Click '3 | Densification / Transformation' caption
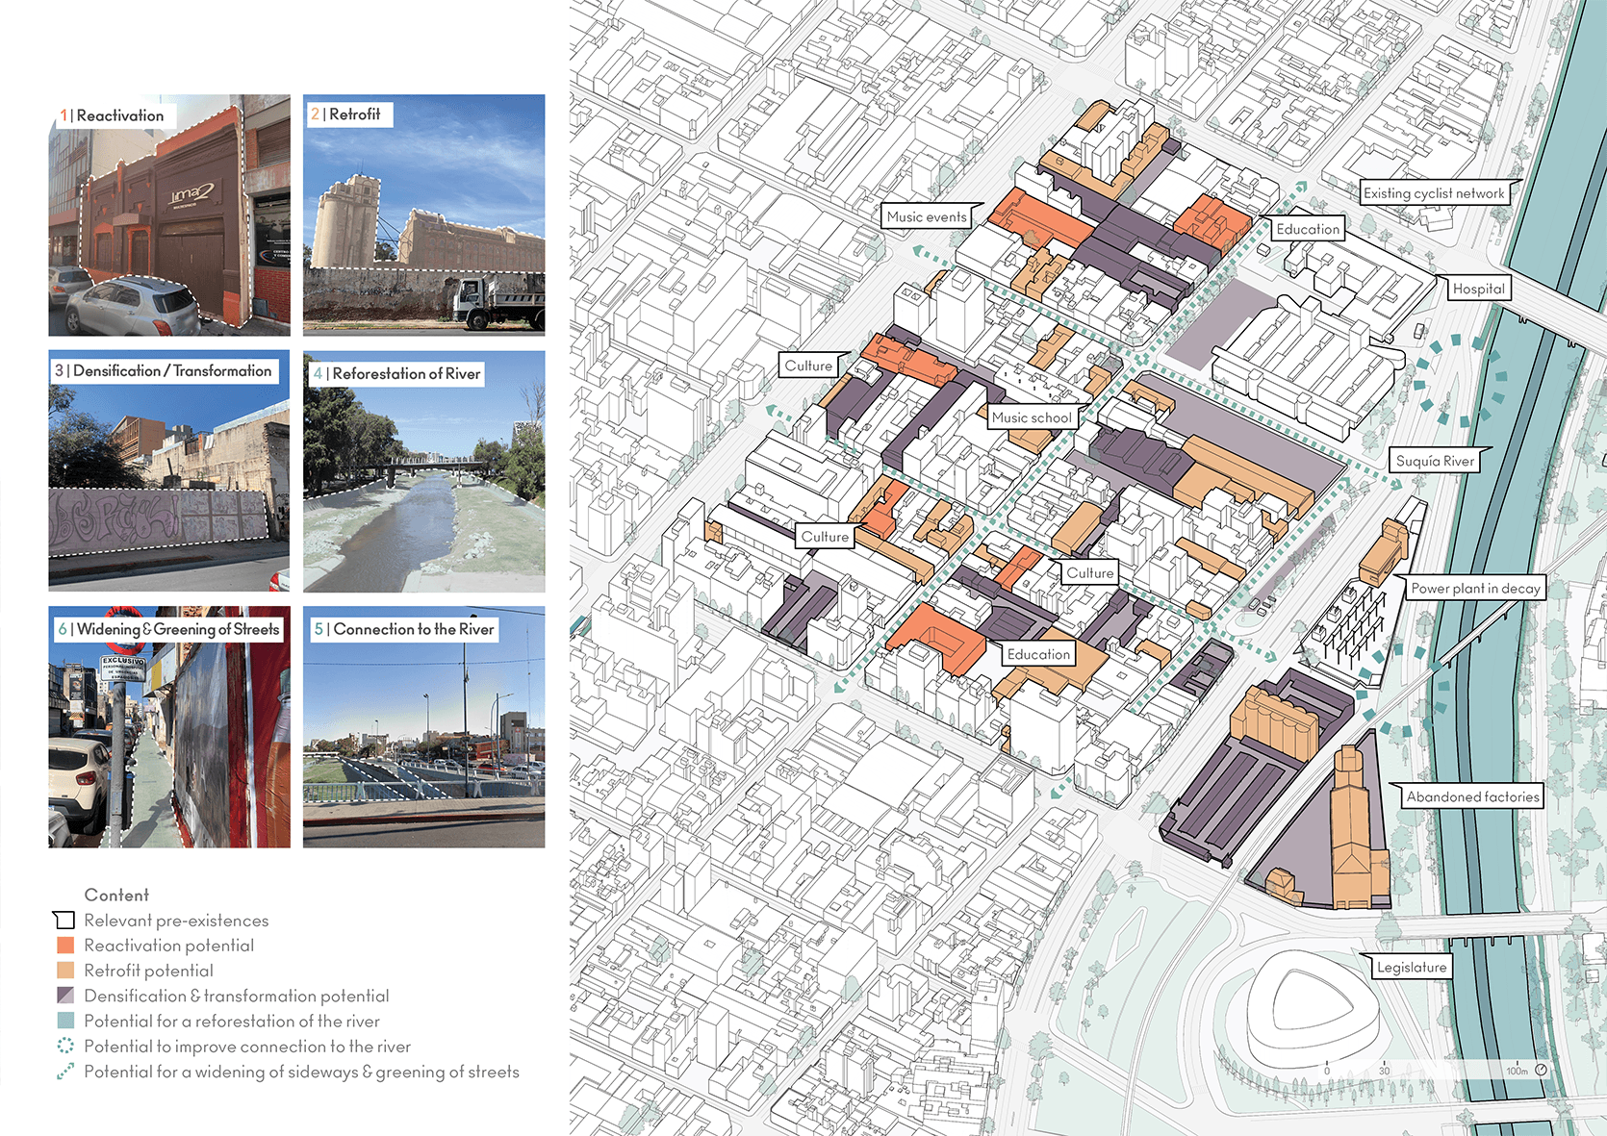Image resolution: width=1607 pixels, height=1136 pixels. (x=164, y=370)
